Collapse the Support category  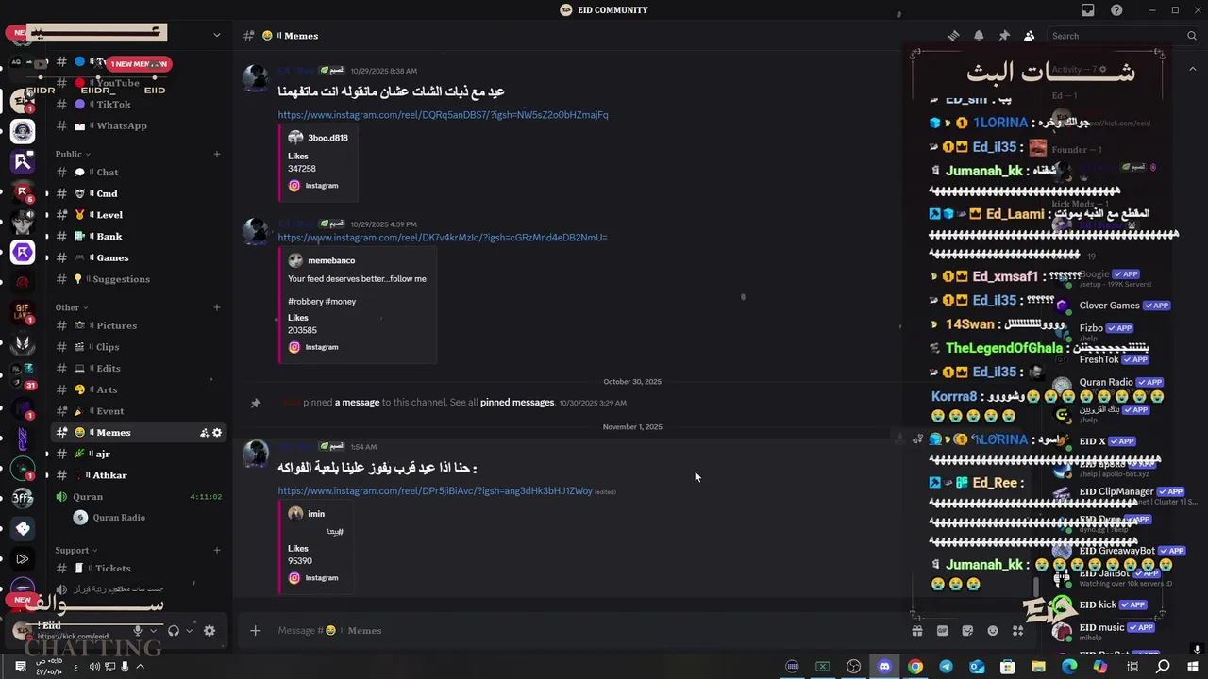point(75,550)
